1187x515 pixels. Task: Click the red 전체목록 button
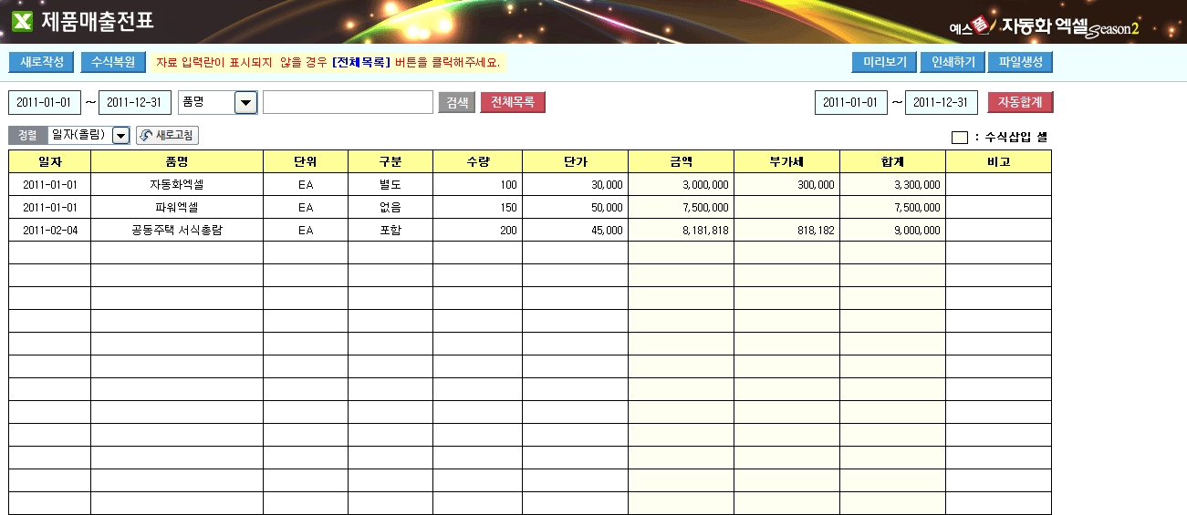point(513,102)
